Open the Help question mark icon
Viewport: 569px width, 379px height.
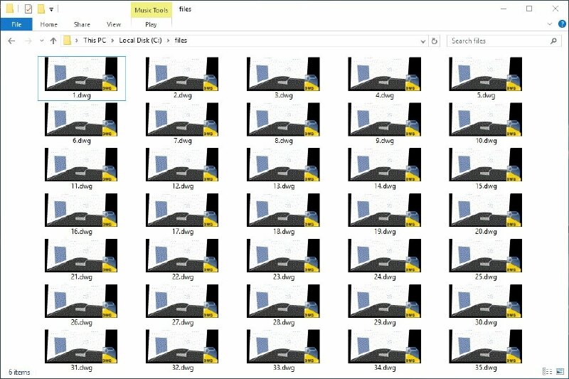click(562, 24)
